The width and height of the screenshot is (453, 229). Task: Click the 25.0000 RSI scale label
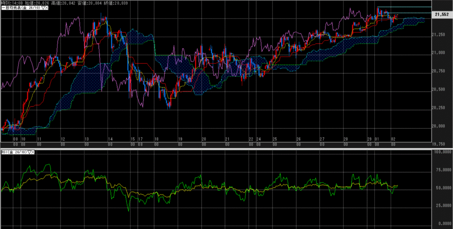pos(442,205)
